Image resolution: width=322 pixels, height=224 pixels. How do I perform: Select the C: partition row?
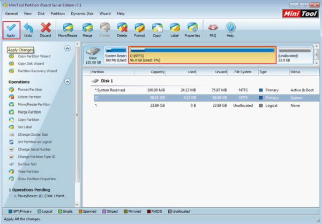pyautogui.click(x=205, y=98)
